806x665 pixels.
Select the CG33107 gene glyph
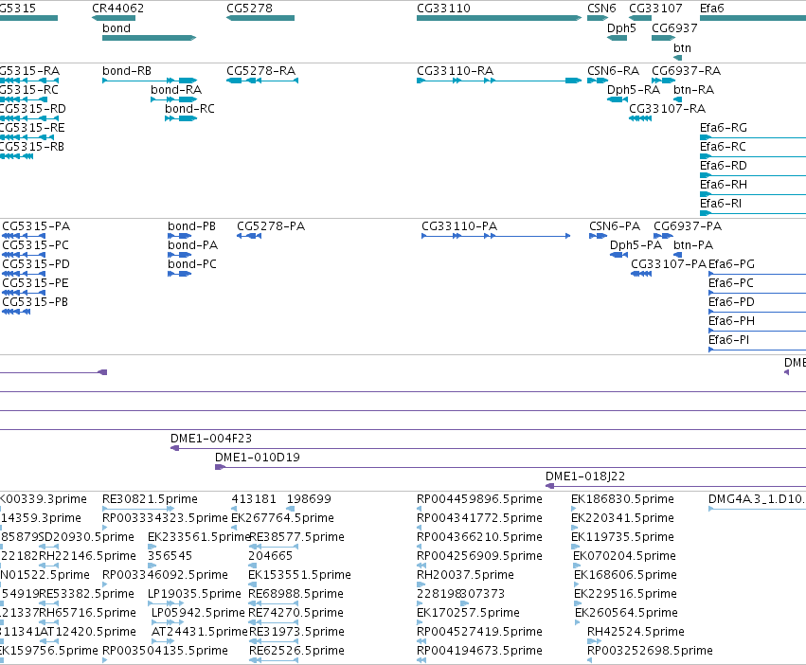[x=640, y=18]
